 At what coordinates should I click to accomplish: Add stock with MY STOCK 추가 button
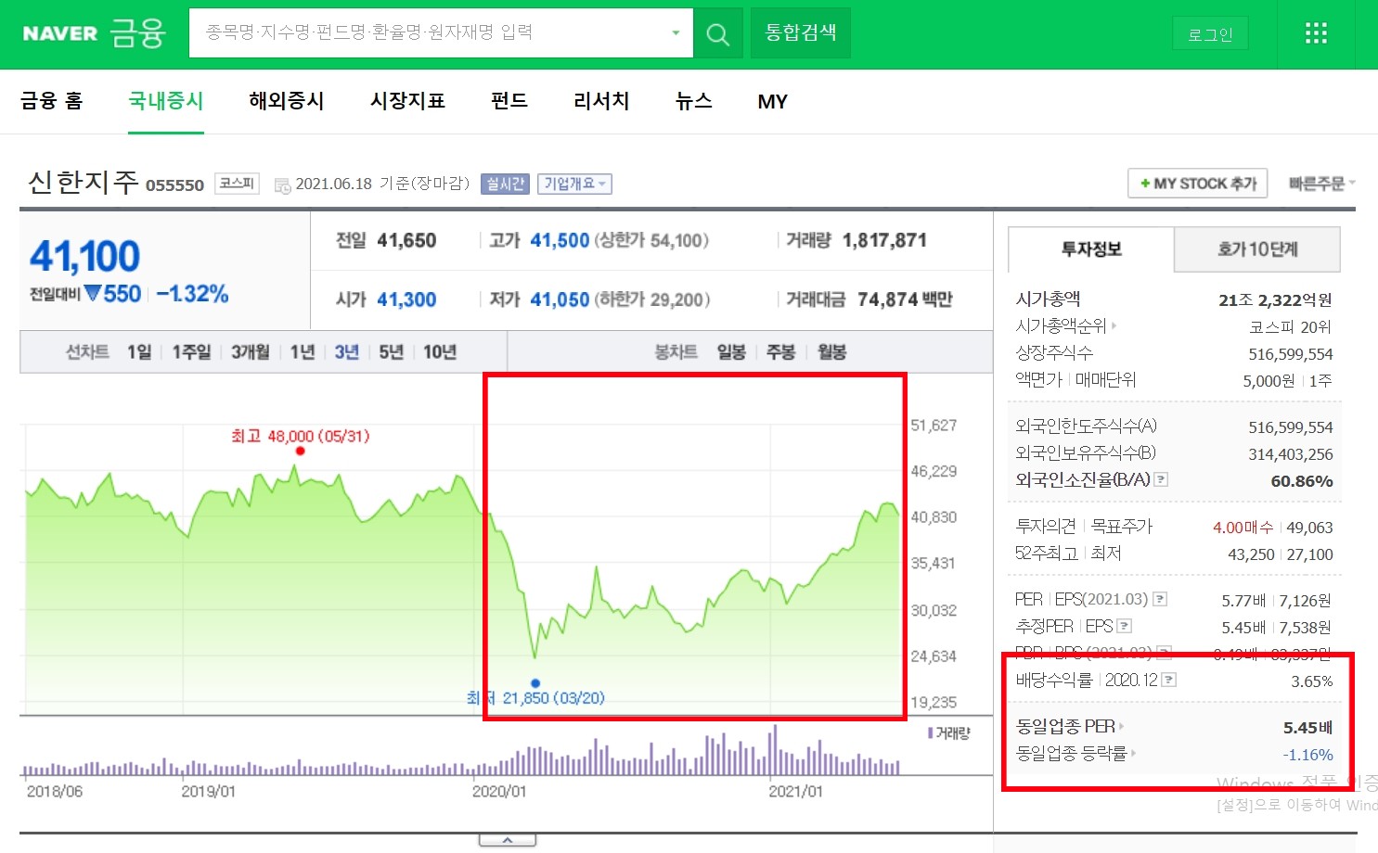click(x=1197, y=183)
